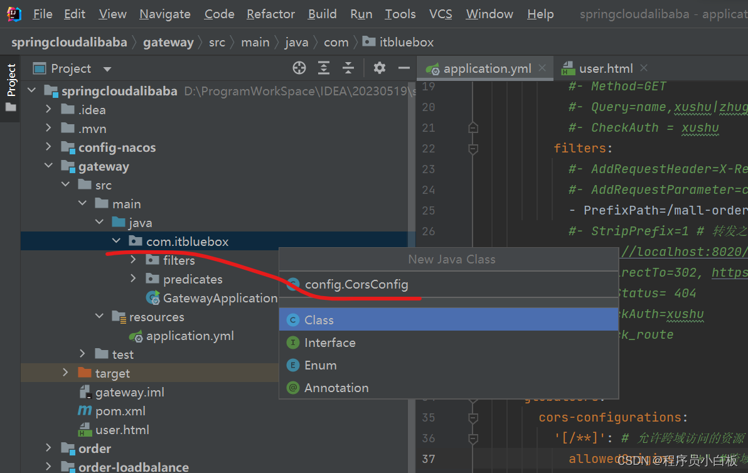The image size is (748, 473).
Task: Open the Project view dropdown arrow
Action: coord(107,69)
